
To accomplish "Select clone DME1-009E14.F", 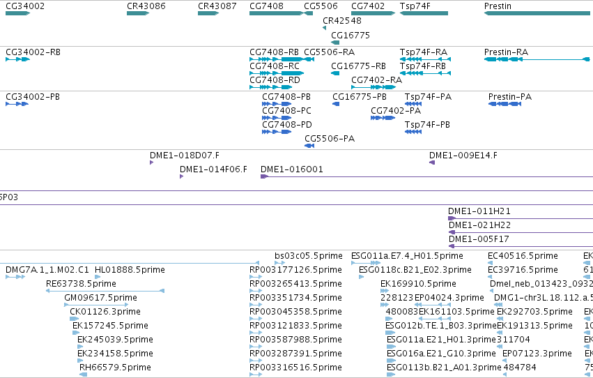I will click(432, 162).
